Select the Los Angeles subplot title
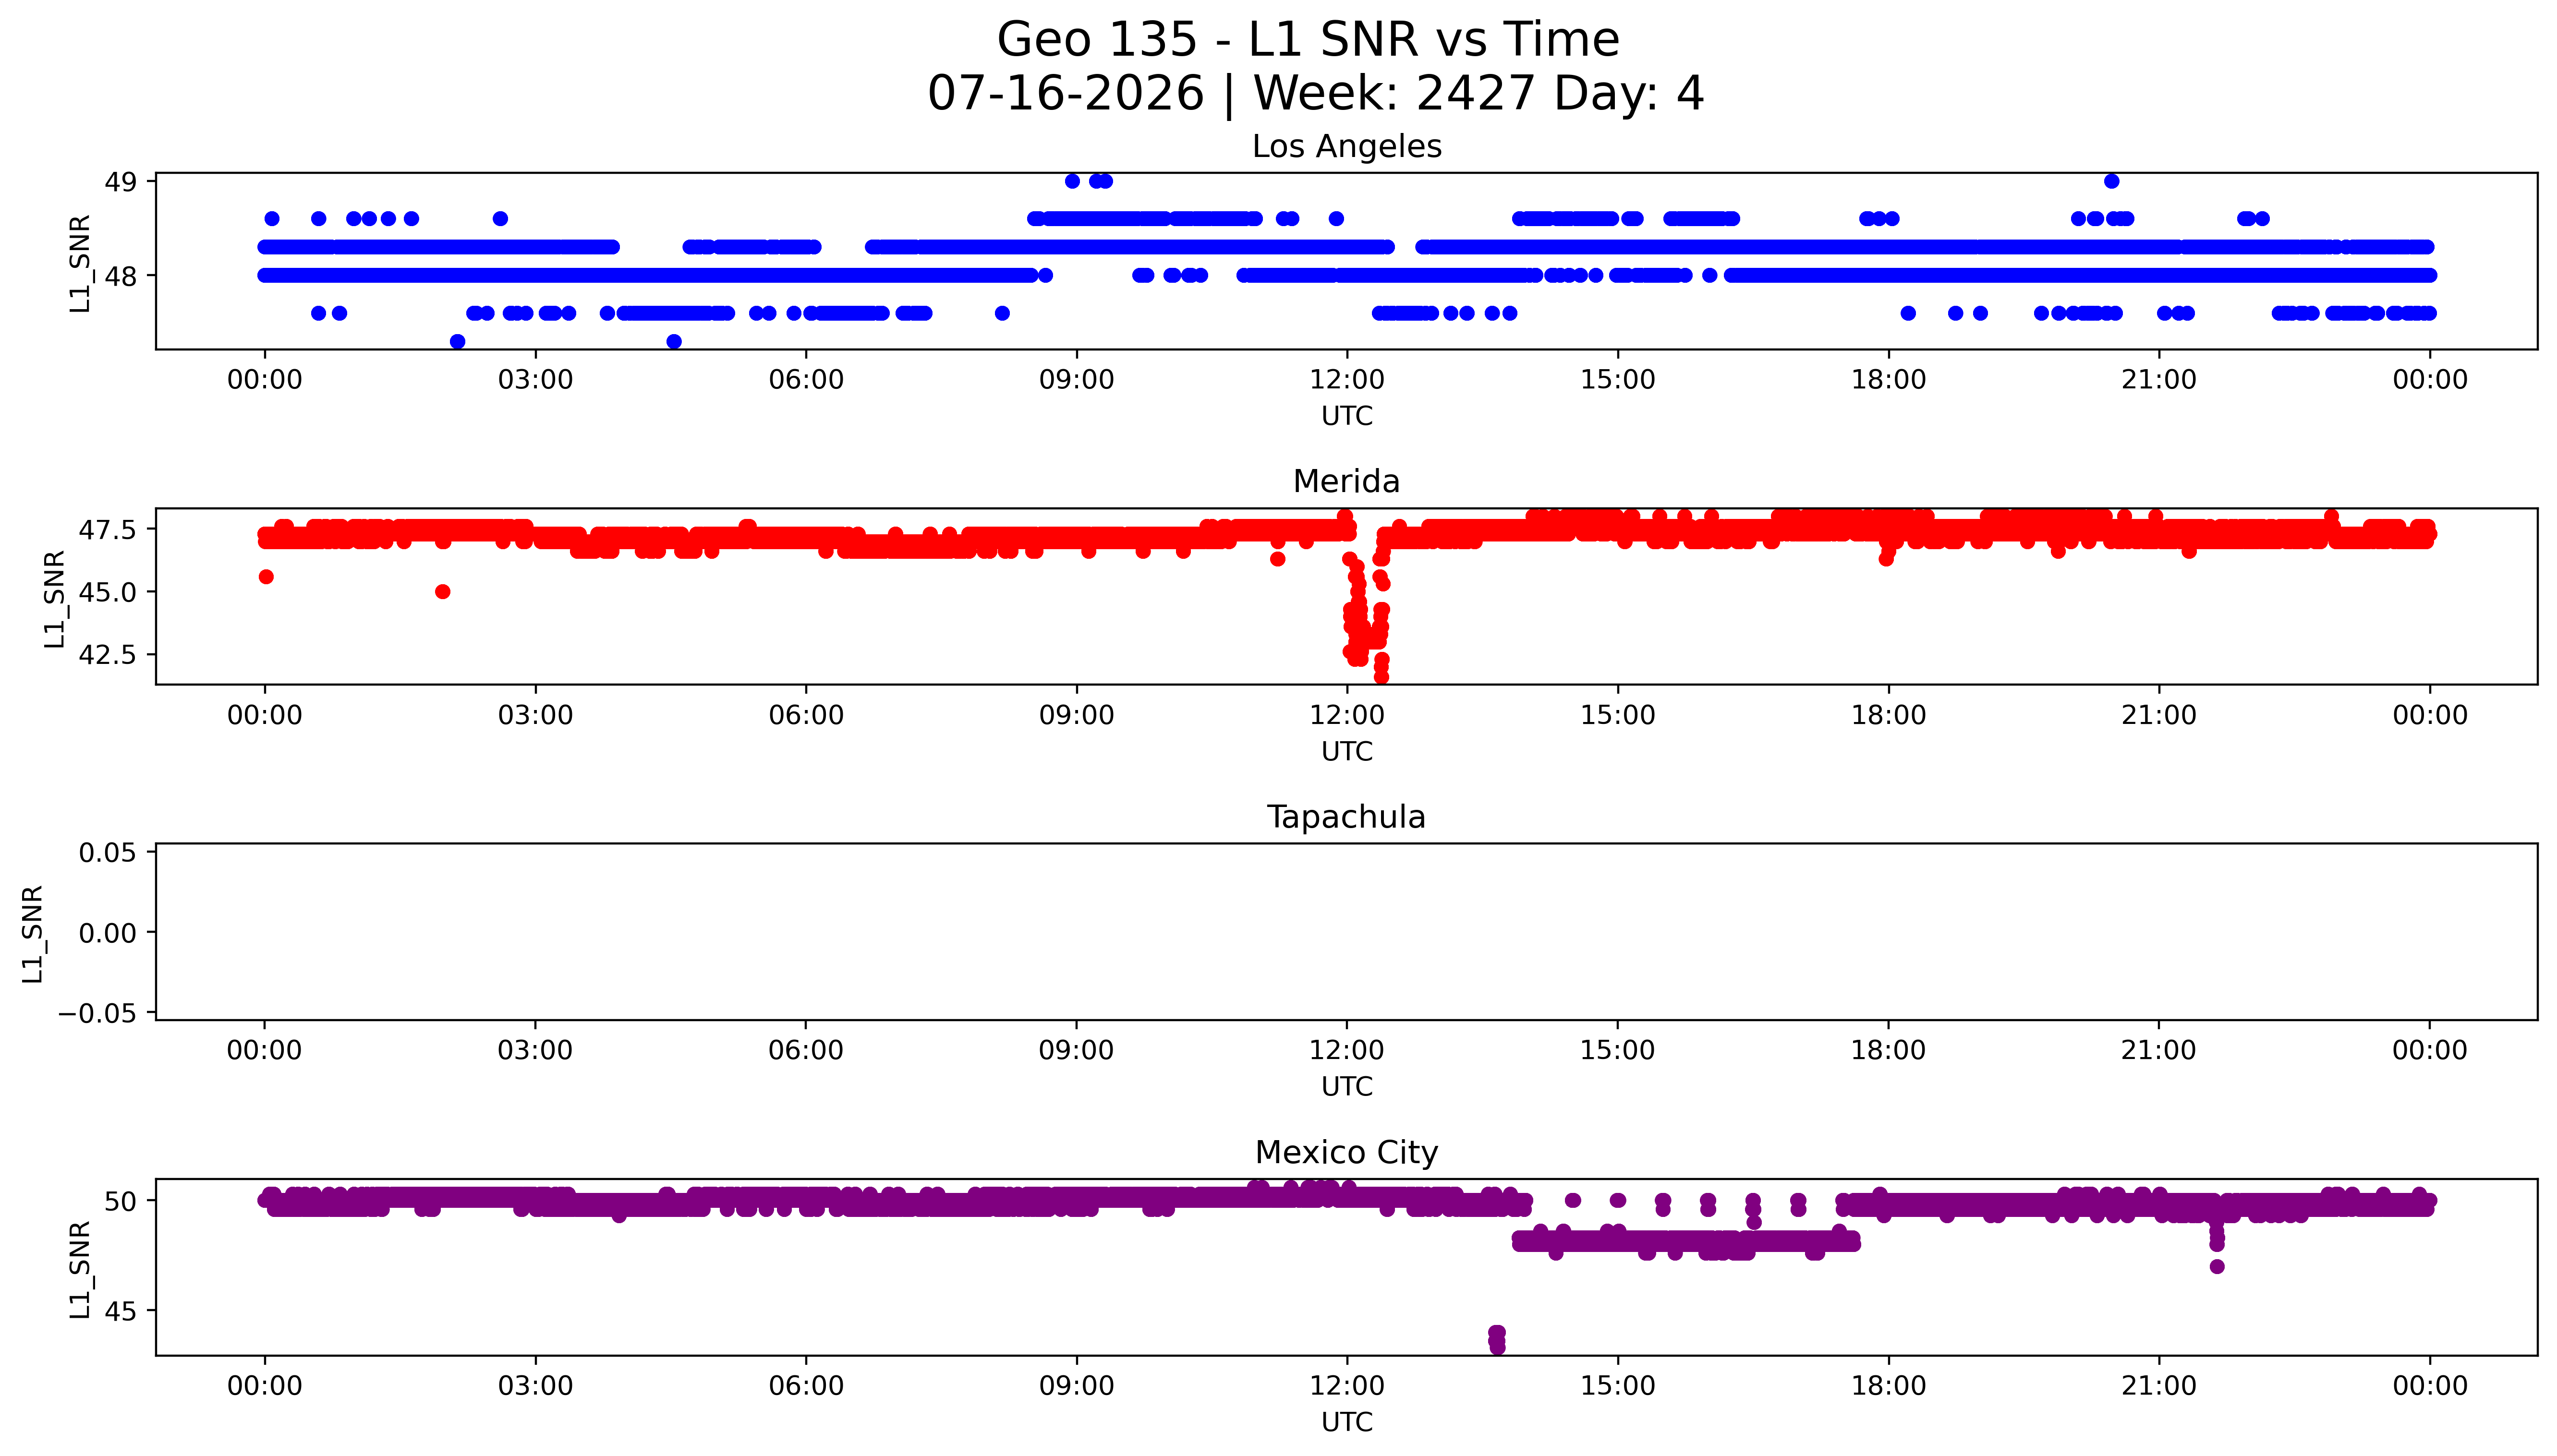The image size is (2557, 1456). (1346, 146)
